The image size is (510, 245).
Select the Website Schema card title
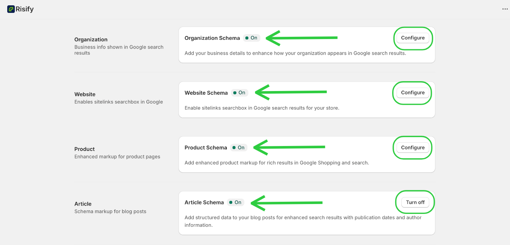click(206, 93)
